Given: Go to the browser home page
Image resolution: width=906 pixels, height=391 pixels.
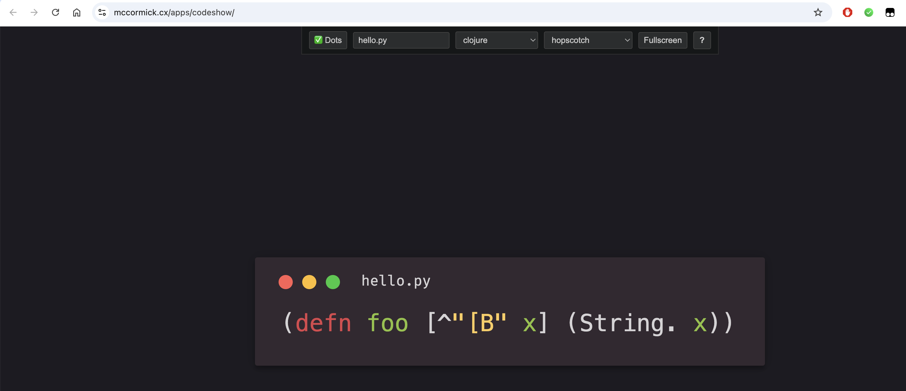Looking at the screenshot, I should click(x=77, y=13).
